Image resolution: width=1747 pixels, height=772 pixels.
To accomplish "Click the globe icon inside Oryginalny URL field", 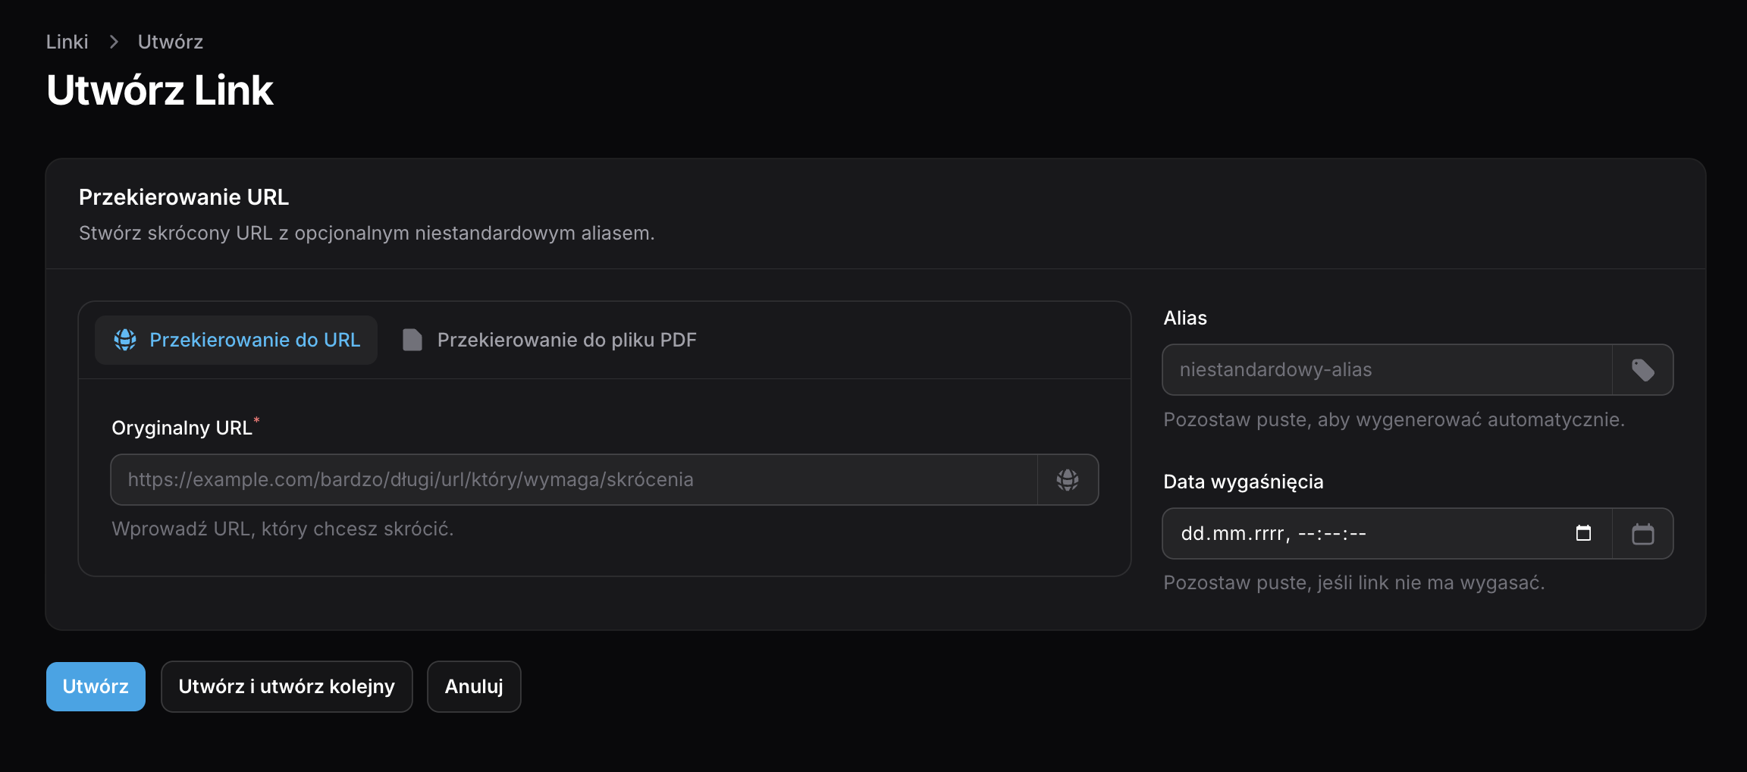I will (1068, 480).
